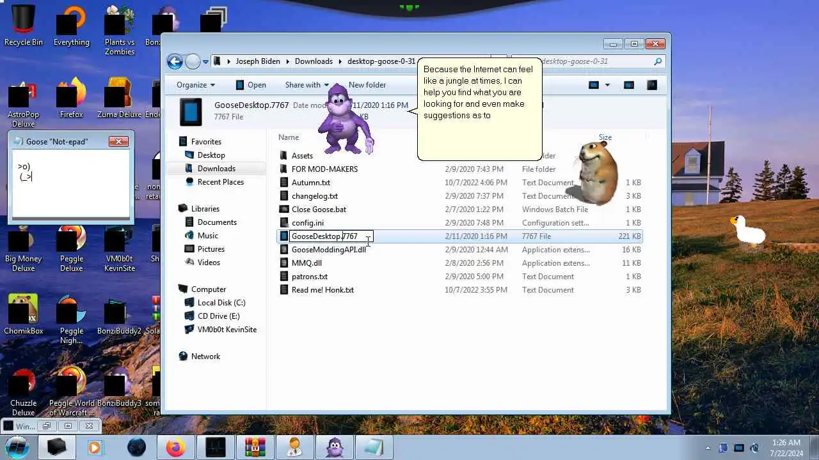Open Firefox from the taskbar

[x=176, y=447]
